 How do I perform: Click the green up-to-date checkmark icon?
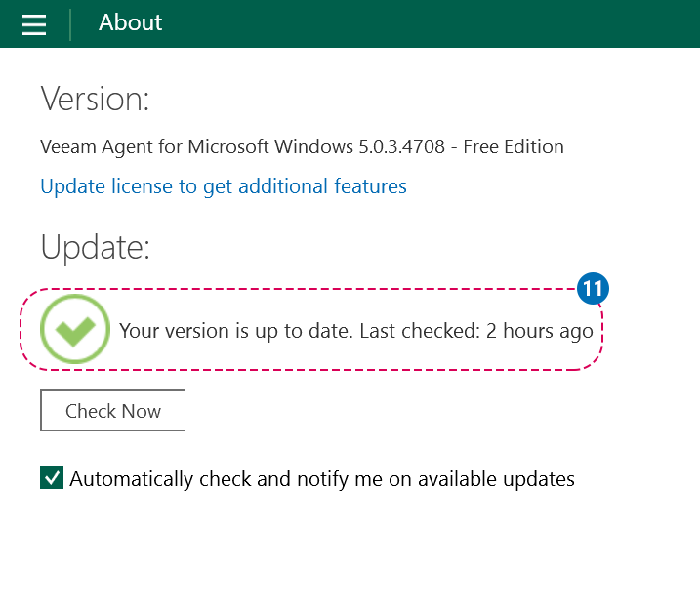coord(74,330)
